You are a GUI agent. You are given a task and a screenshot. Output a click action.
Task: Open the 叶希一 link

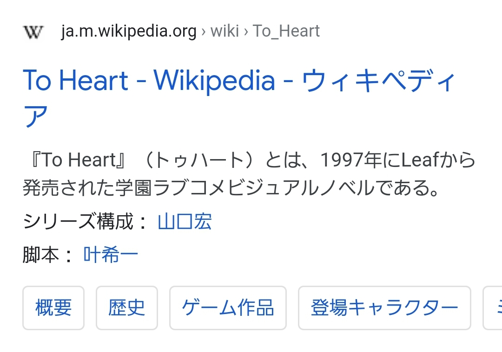111,255
